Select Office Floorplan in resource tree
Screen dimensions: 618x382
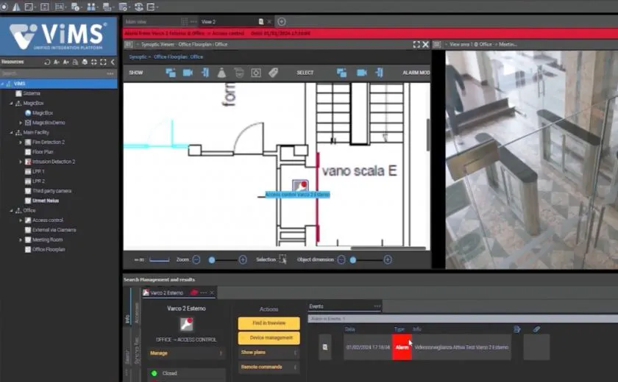[49, 249]
